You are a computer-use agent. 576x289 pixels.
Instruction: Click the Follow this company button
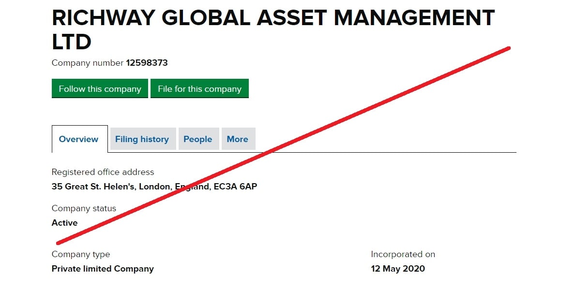pyautogui.click(x=100, y=89)
